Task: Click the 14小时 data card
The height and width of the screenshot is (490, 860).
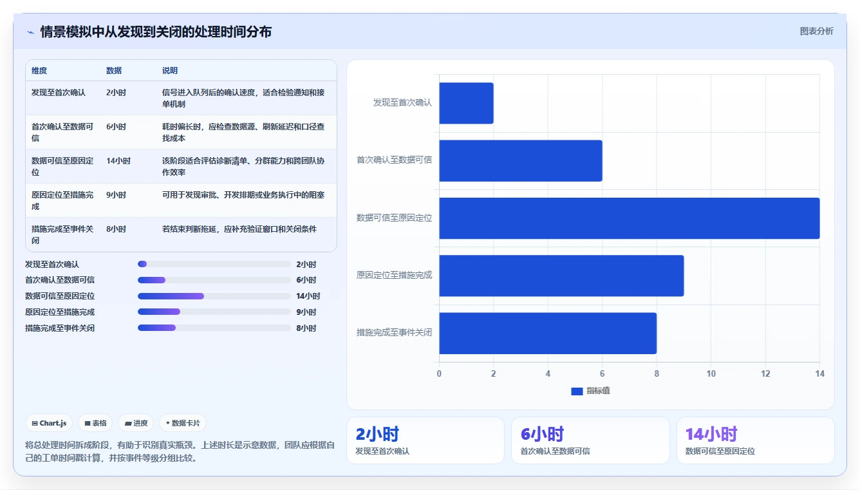Action: [755, 440]
